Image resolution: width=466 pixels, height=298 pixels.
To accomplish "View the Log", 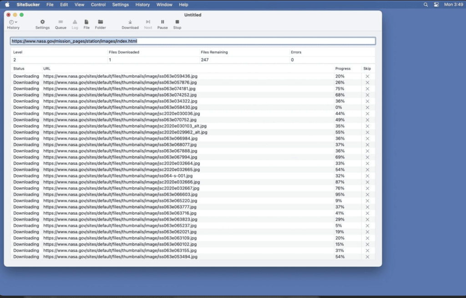I will pos(74,24).
